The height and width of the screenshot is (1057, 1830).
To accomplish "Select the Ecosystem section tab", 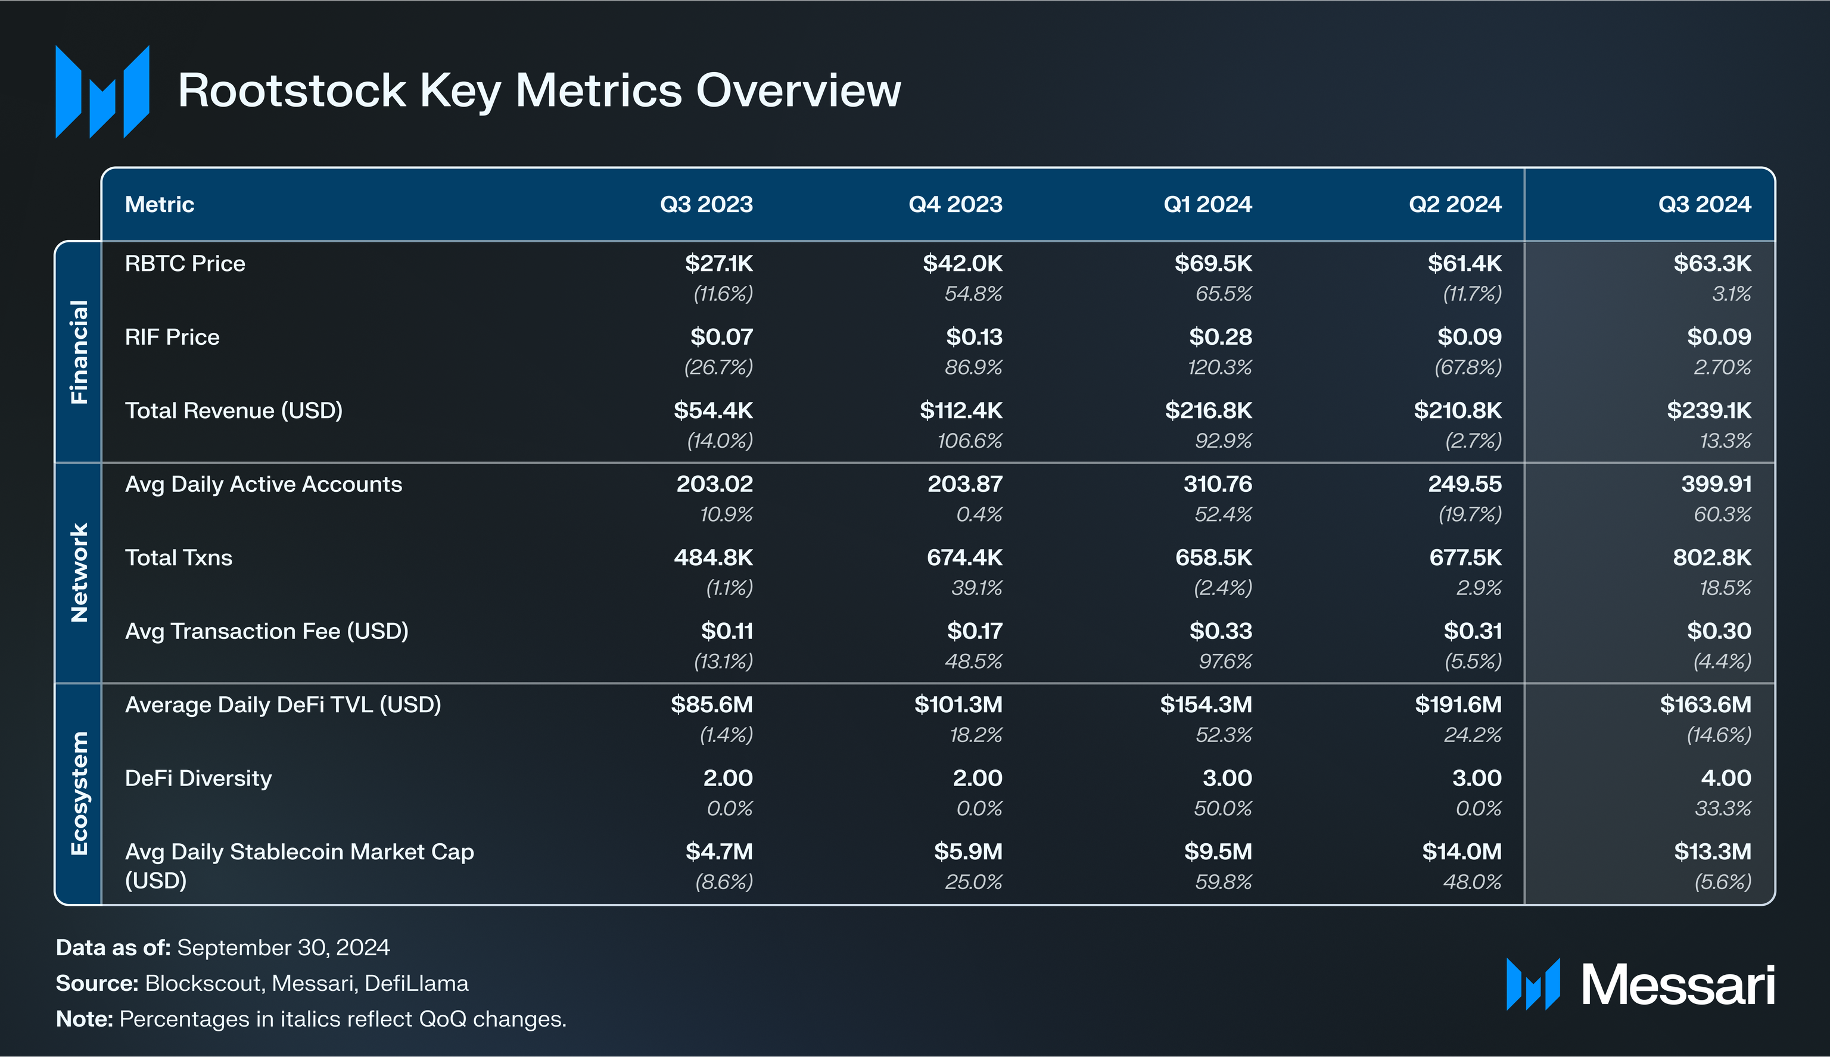I will [79, 793].
